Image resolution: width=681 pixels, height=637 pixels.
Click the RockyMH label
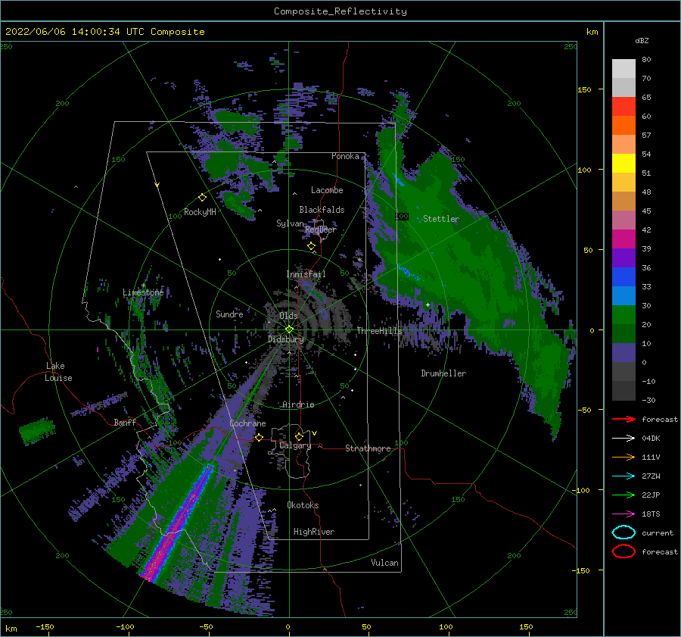(x=200, y=212)
